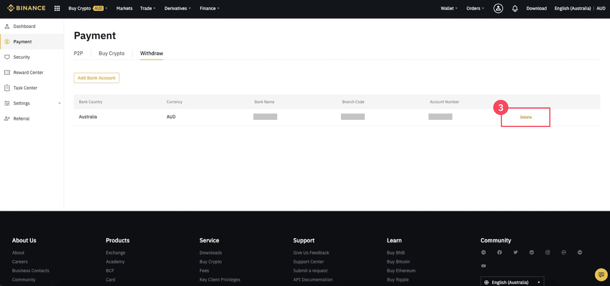
Task: Click the Add Bank Account button
Action: [96, 78]
